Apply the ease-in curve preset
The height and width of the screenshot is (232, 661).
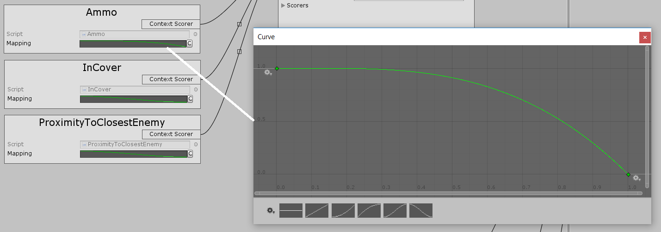click(343, 210)
